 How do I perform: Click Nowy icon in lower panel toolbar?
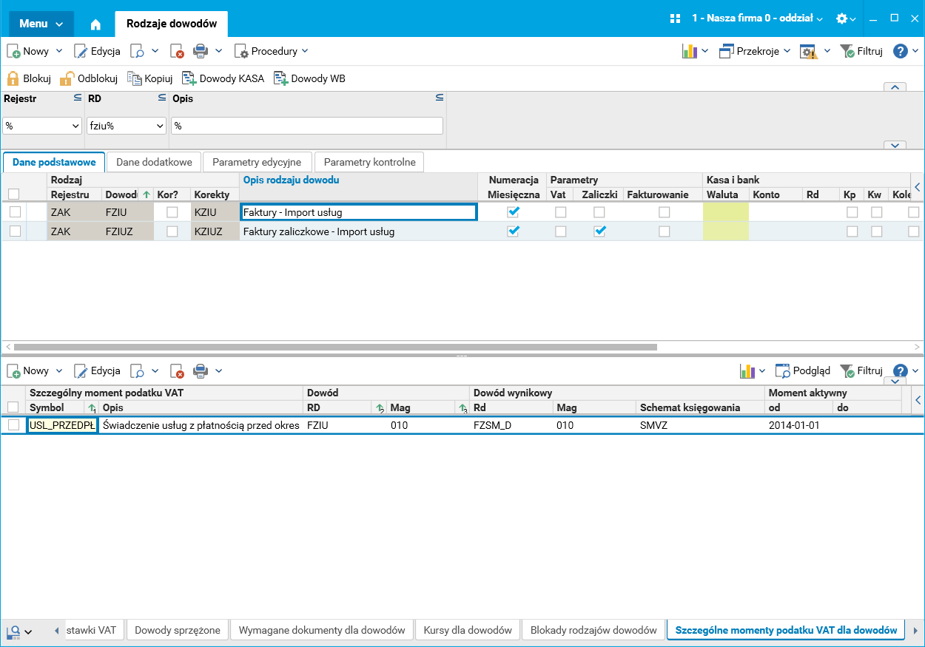(x=14, y=370)
